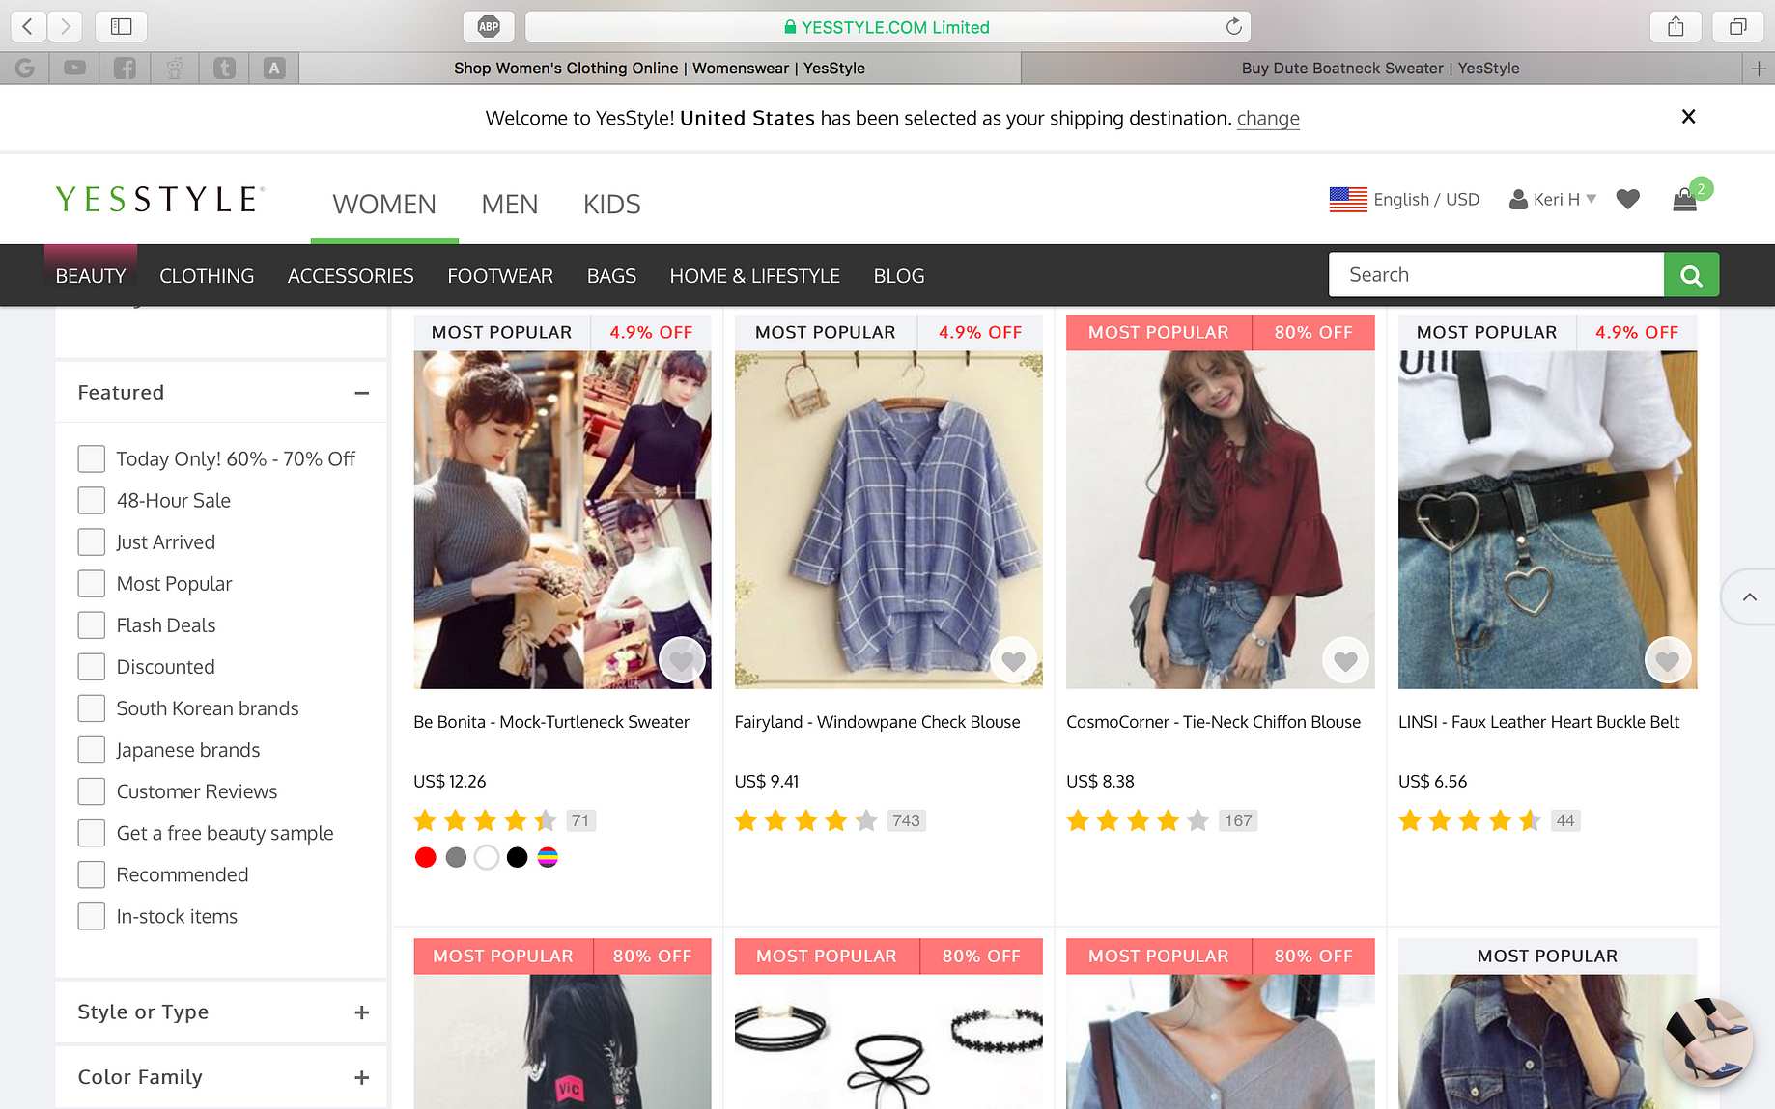Check the Discounted filter
Screen dimensions: 1775x1109
(x=92, y=666)
